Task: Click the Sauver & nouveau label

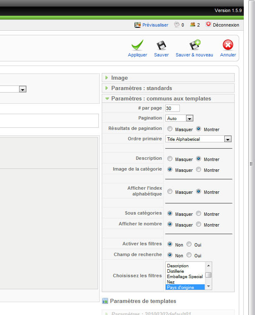Action: (194, 55)
